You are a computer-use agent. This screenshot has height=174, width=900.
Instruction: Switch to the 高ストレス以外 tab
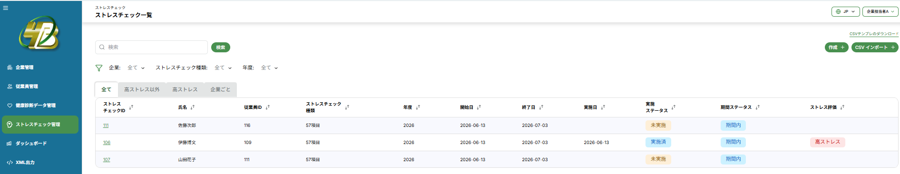pyautogui.click(x=142, y=89)
